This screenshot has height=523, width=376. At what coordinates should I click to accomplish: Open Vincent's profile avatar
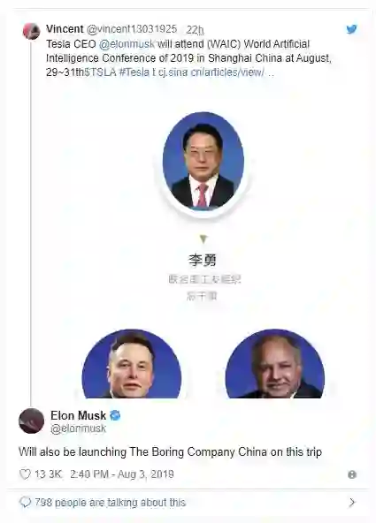point(31,31)
